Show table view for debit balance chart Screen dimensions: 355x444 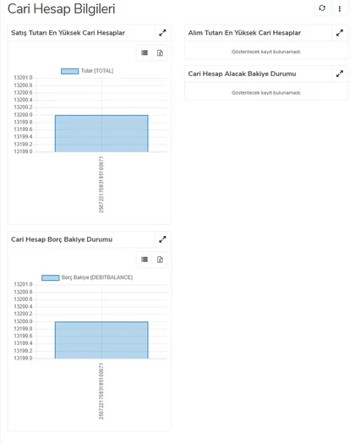[x=145, y=260]
